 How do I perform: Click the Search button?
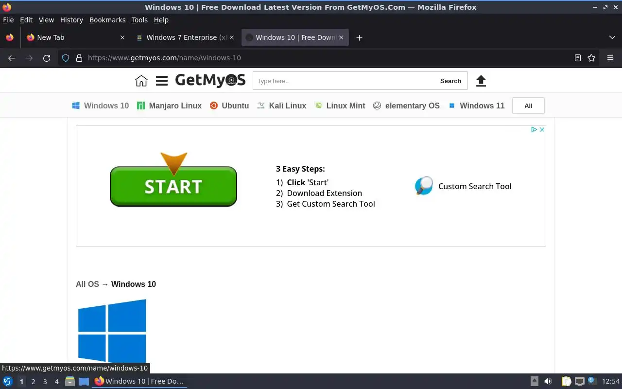point(450,81)
